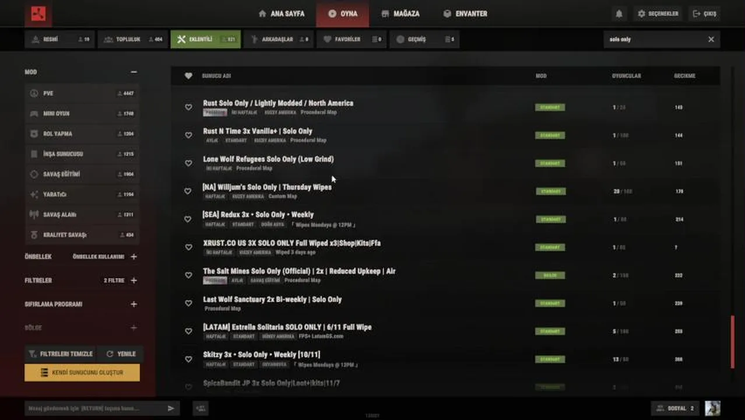
Task: Switch to Resmi server tab
Action: (x=59, y=40)
